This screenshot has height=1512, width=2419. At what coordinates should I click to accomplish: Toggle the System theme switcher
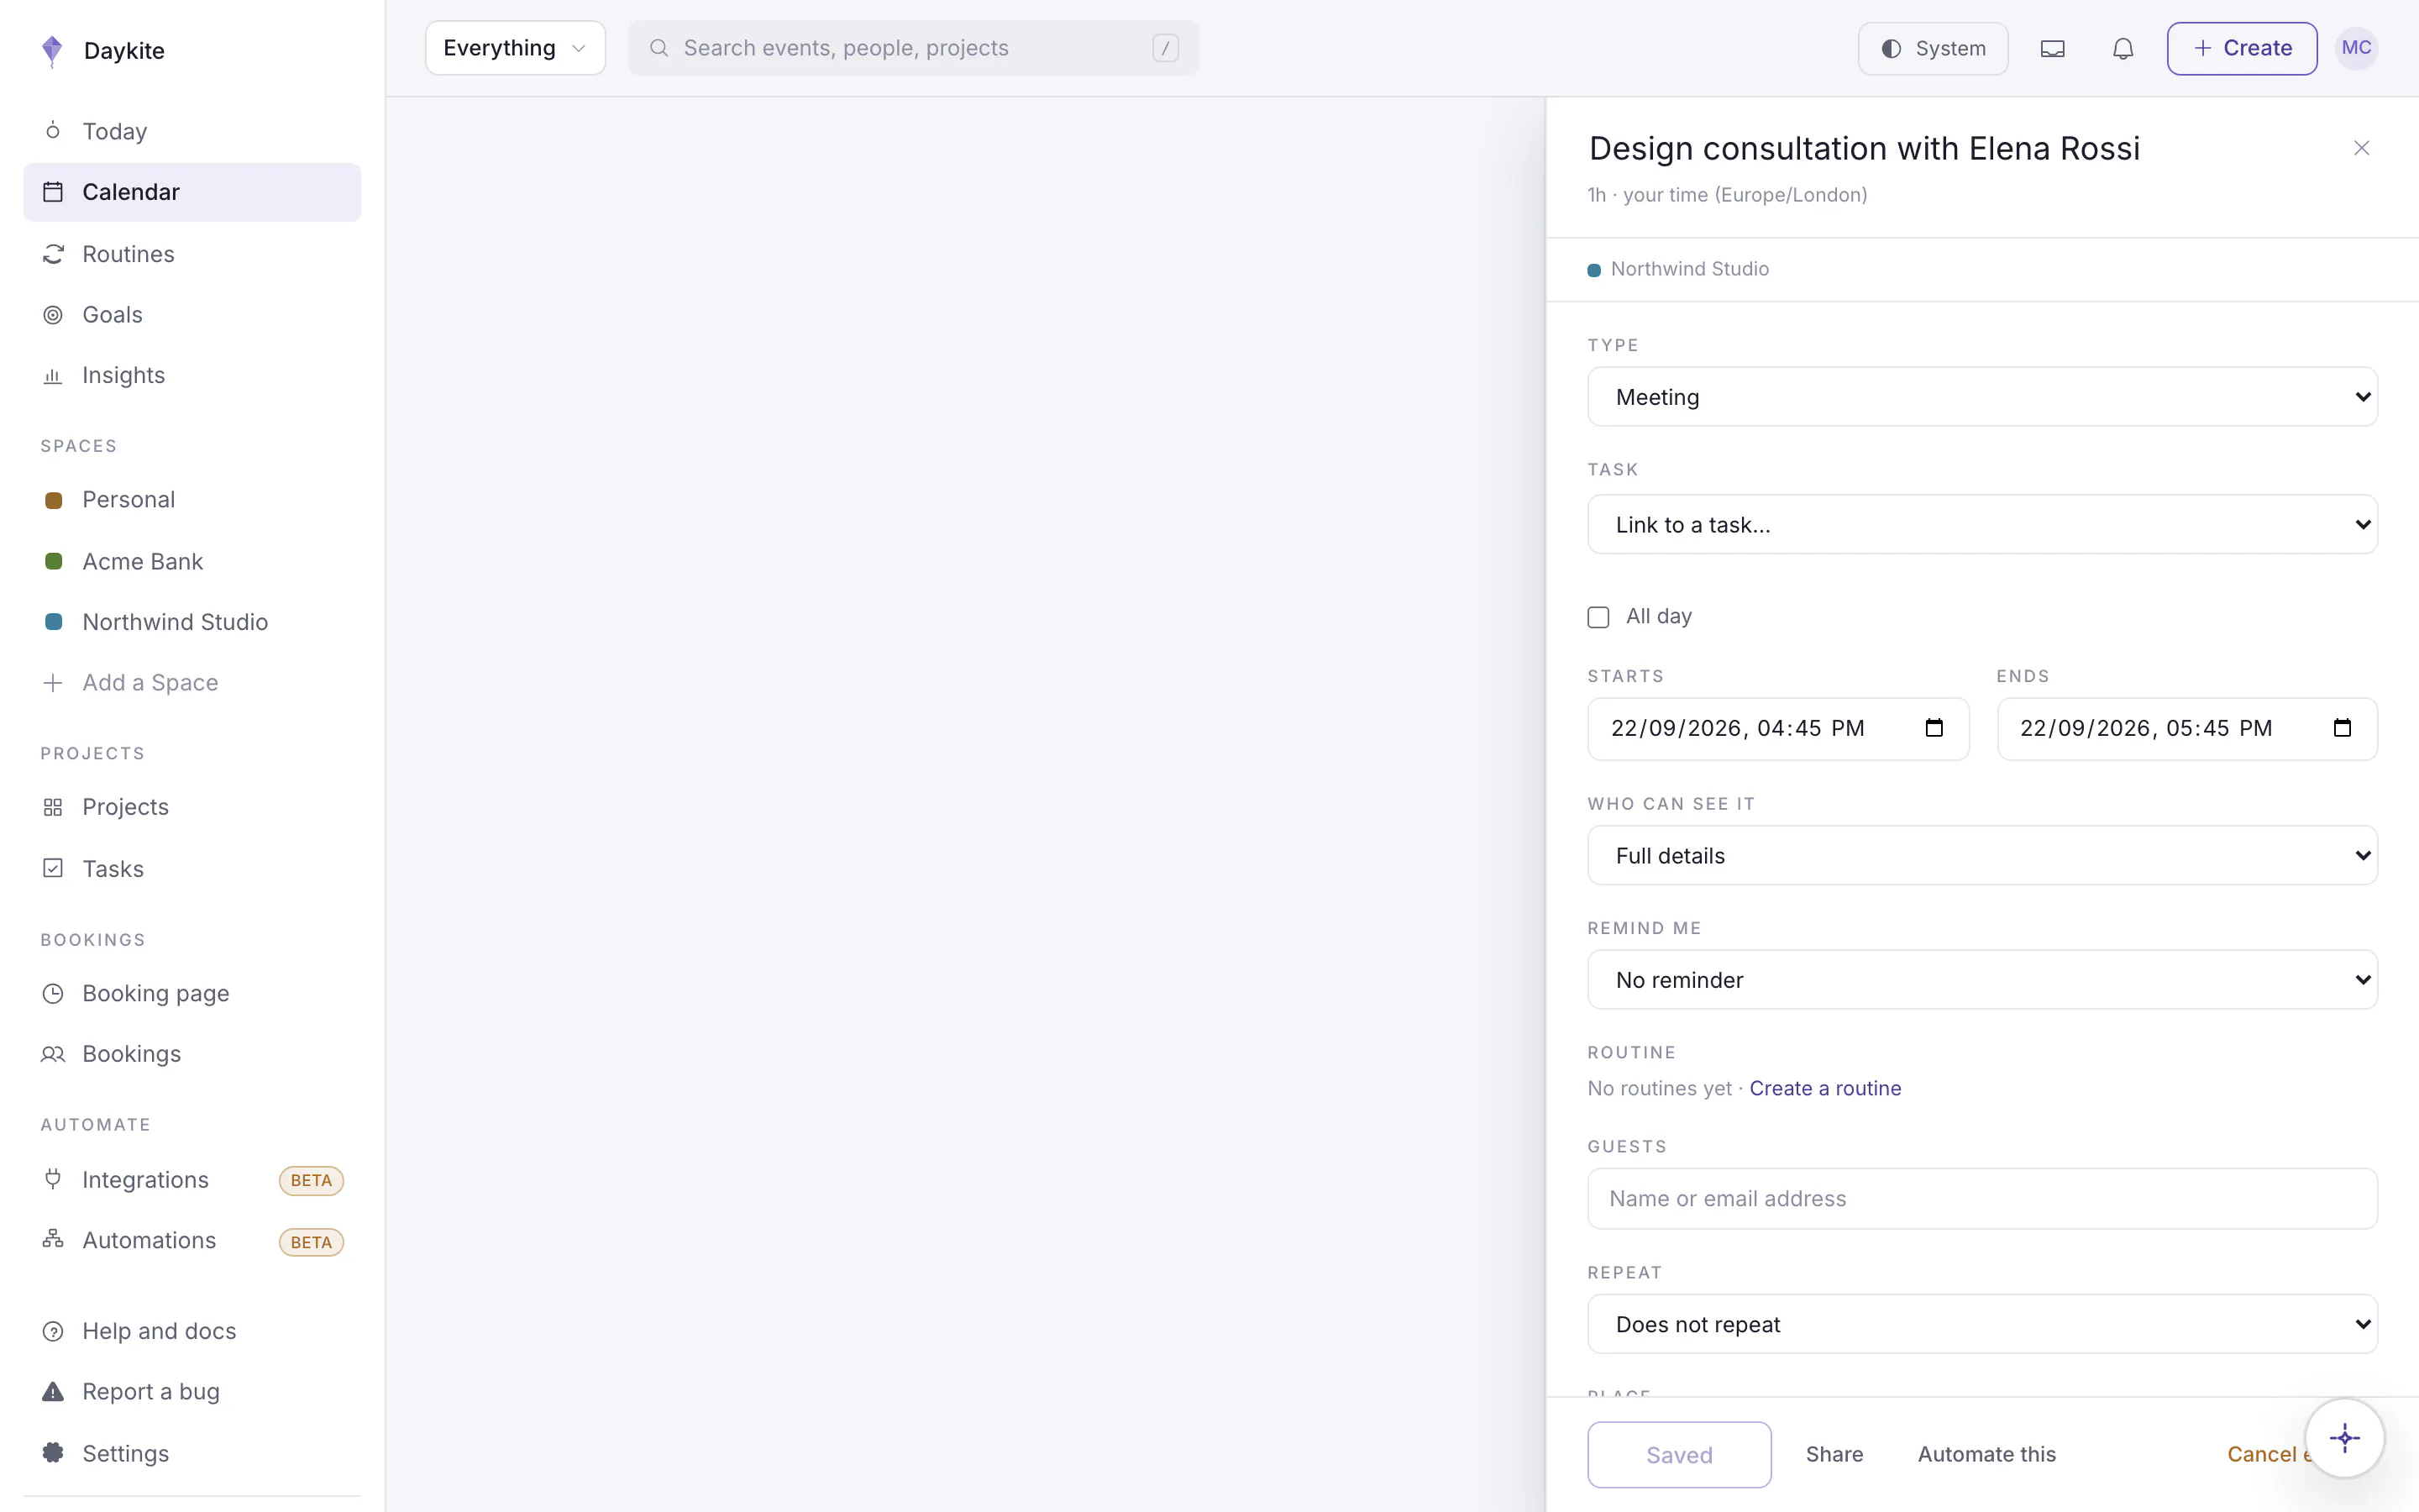[x=1932, y=48]
